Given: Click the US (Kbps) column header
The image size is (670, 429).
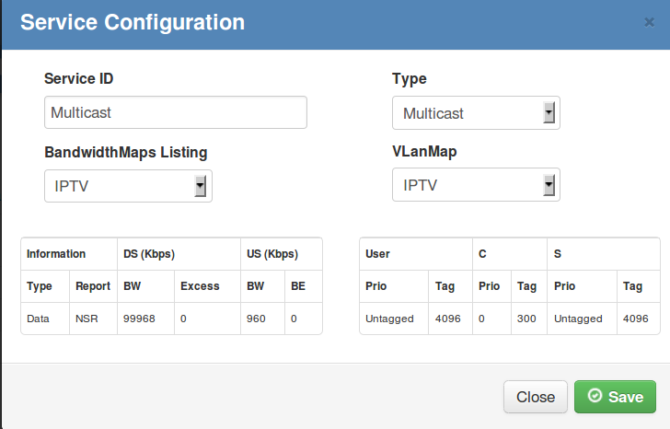Looking at the screenshot, I should [272, 254].
